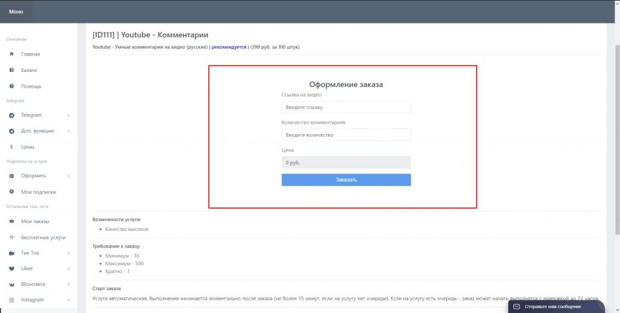Open Мои заказы in the sidebar
This screenshot has width=620, height=313.
click(35, 221)
